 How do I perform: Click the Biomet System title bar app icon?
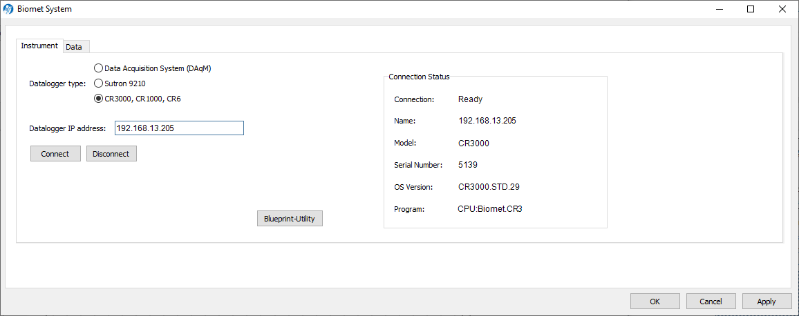click(8, 9)
